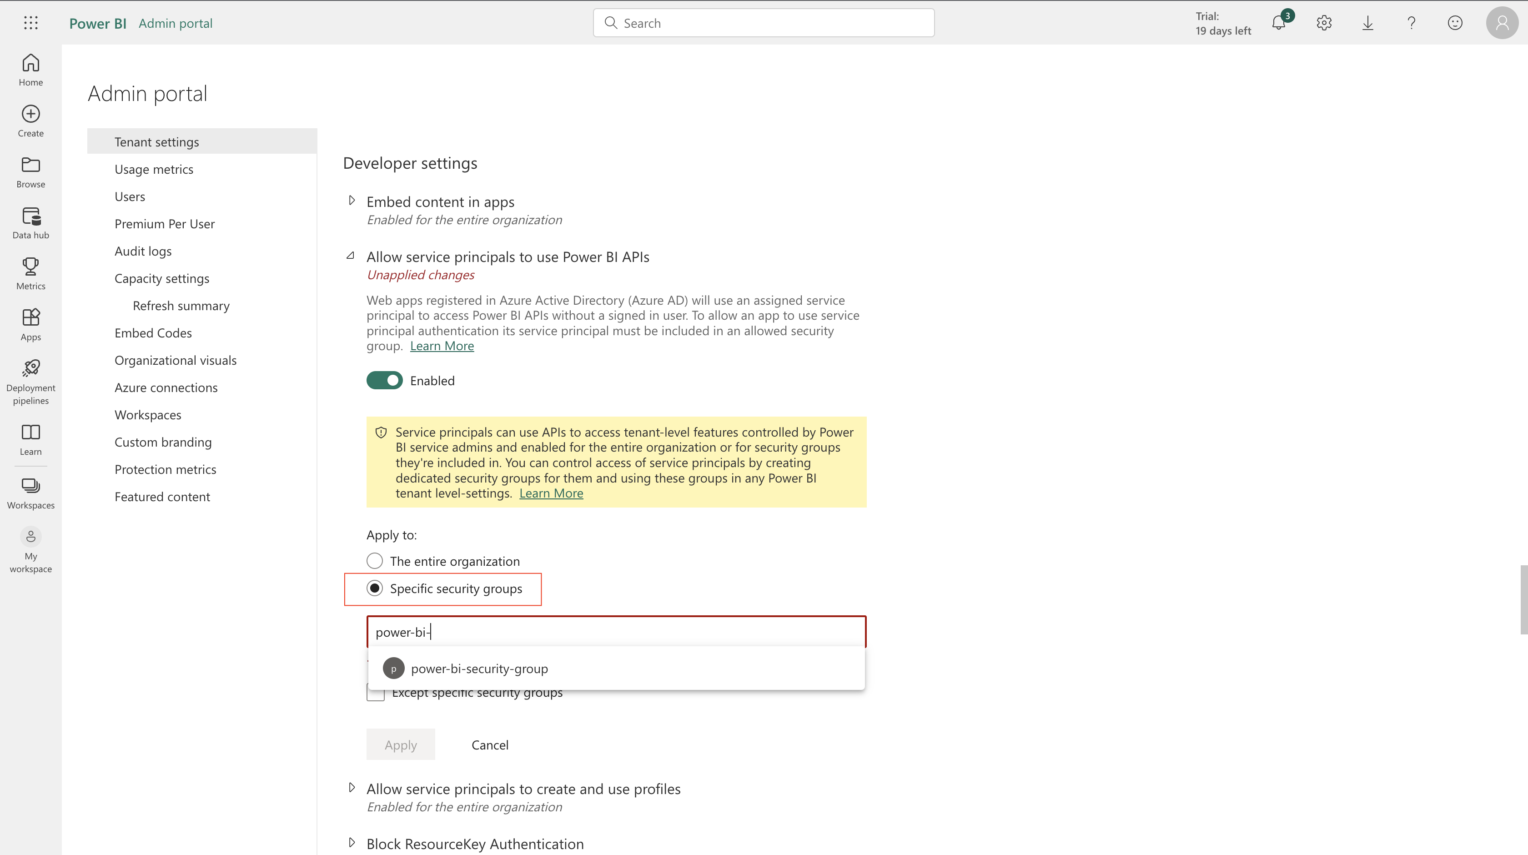This screenshot has width=1528, height=855.
Task: Click into the top Search box
Action: 764,23
